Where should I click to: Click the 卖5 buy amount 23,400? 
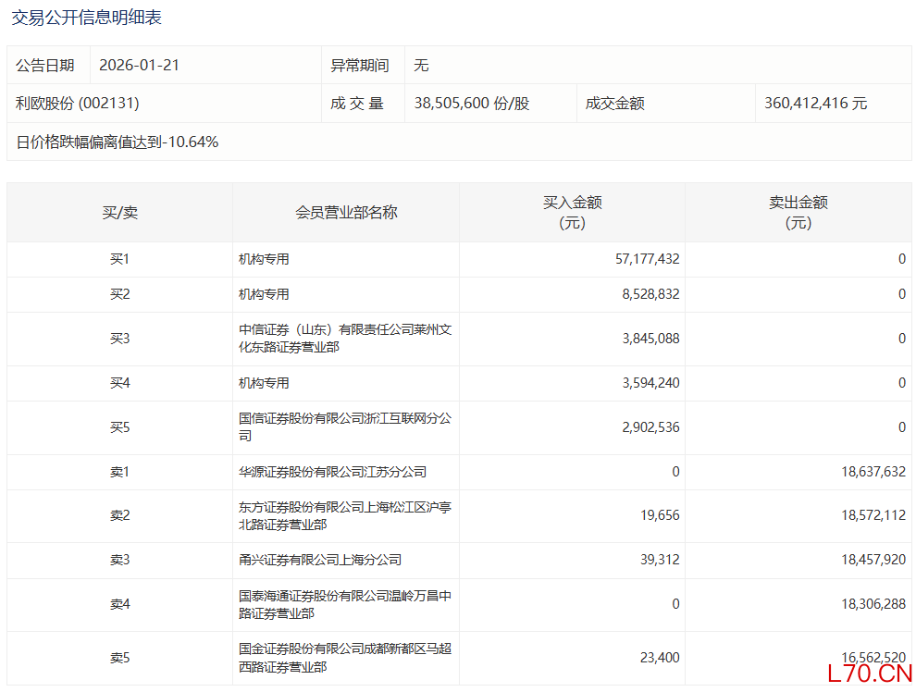659,658
